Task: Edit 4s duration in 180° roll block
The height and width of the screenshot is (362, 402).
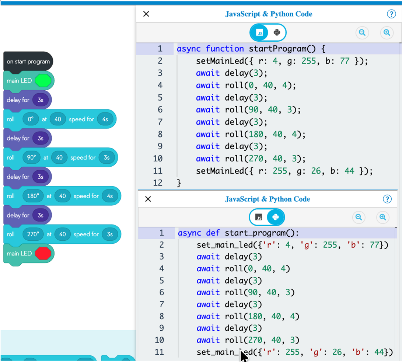Action: [x=110, y=196]
